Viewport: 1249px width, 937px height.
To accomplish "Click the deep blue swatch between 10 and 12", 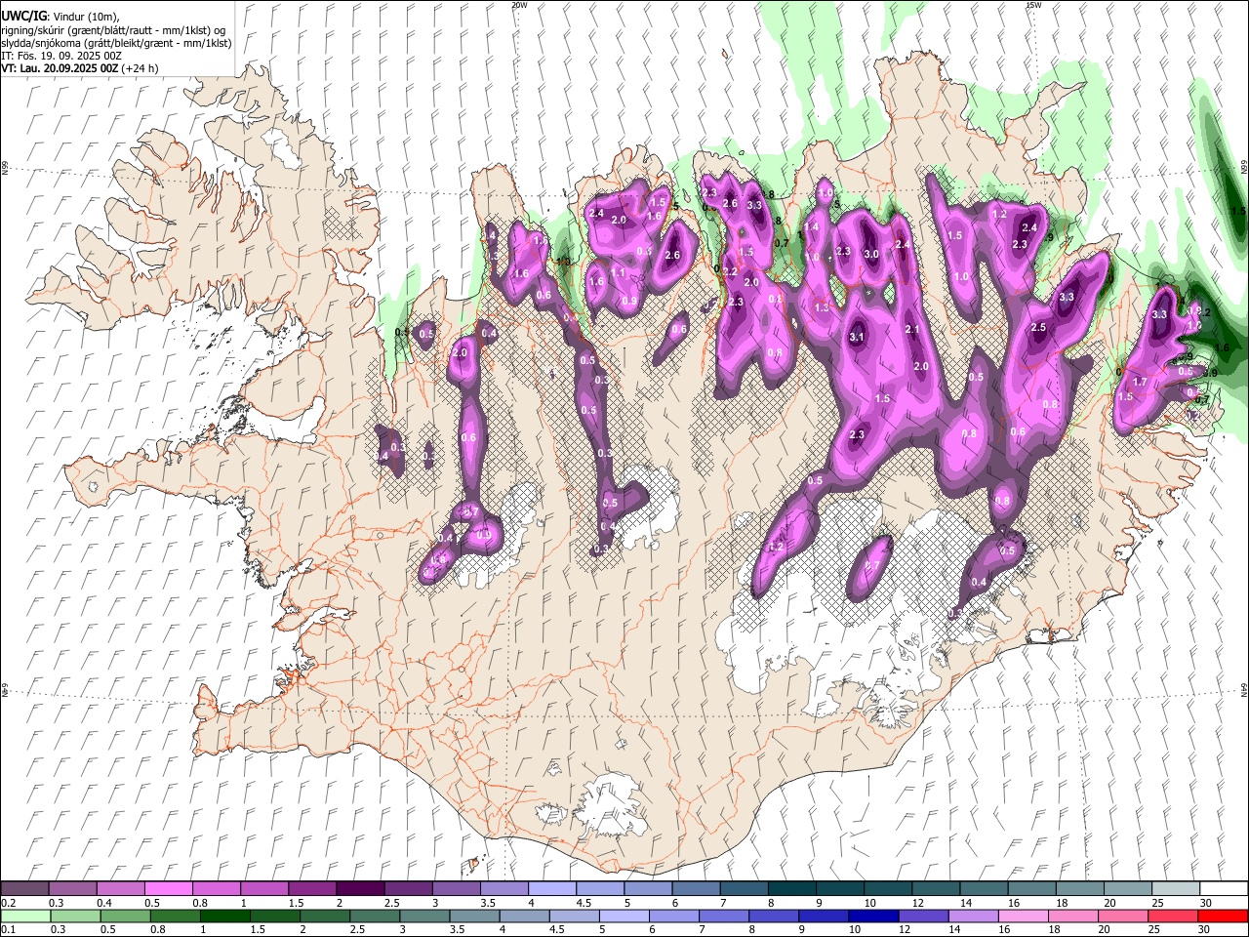I will click(871, 916).
